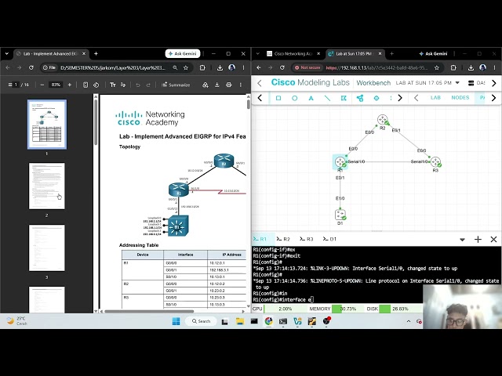Bookmark the CML lab page with star

(x=437, y=67)
